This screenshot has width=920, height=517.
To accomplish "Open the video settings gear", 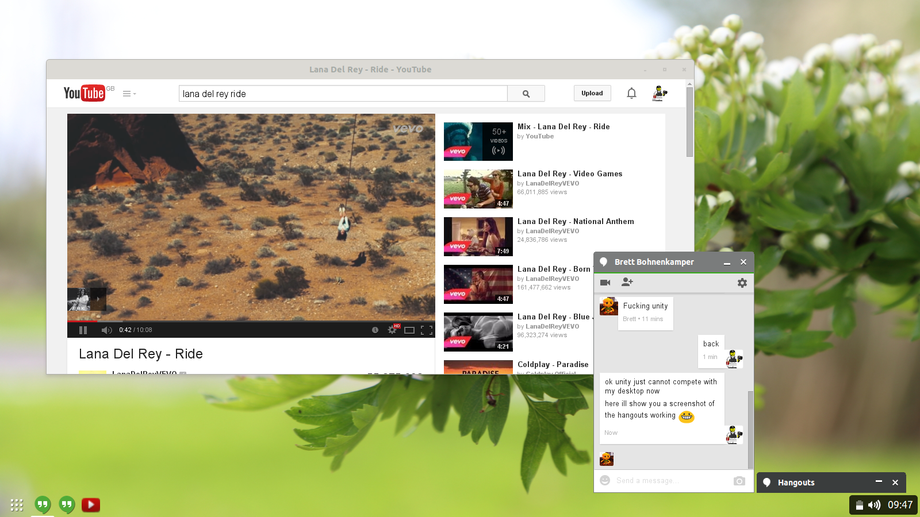I will pos(393,330).
